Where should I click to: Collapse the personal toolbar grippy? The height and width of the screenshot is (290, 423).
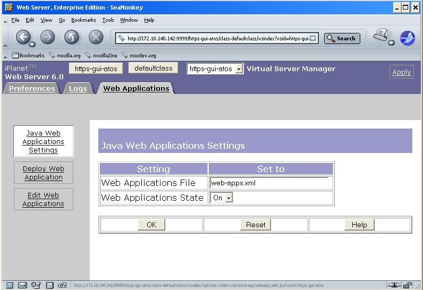coord(5,56)
